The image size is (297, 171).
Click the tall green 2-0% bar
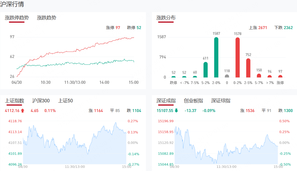[216, 57]
